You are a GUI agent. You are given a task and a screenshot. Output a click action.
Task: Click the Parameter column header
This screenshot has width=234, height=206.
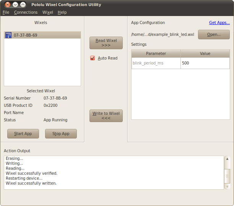(156, 53)
